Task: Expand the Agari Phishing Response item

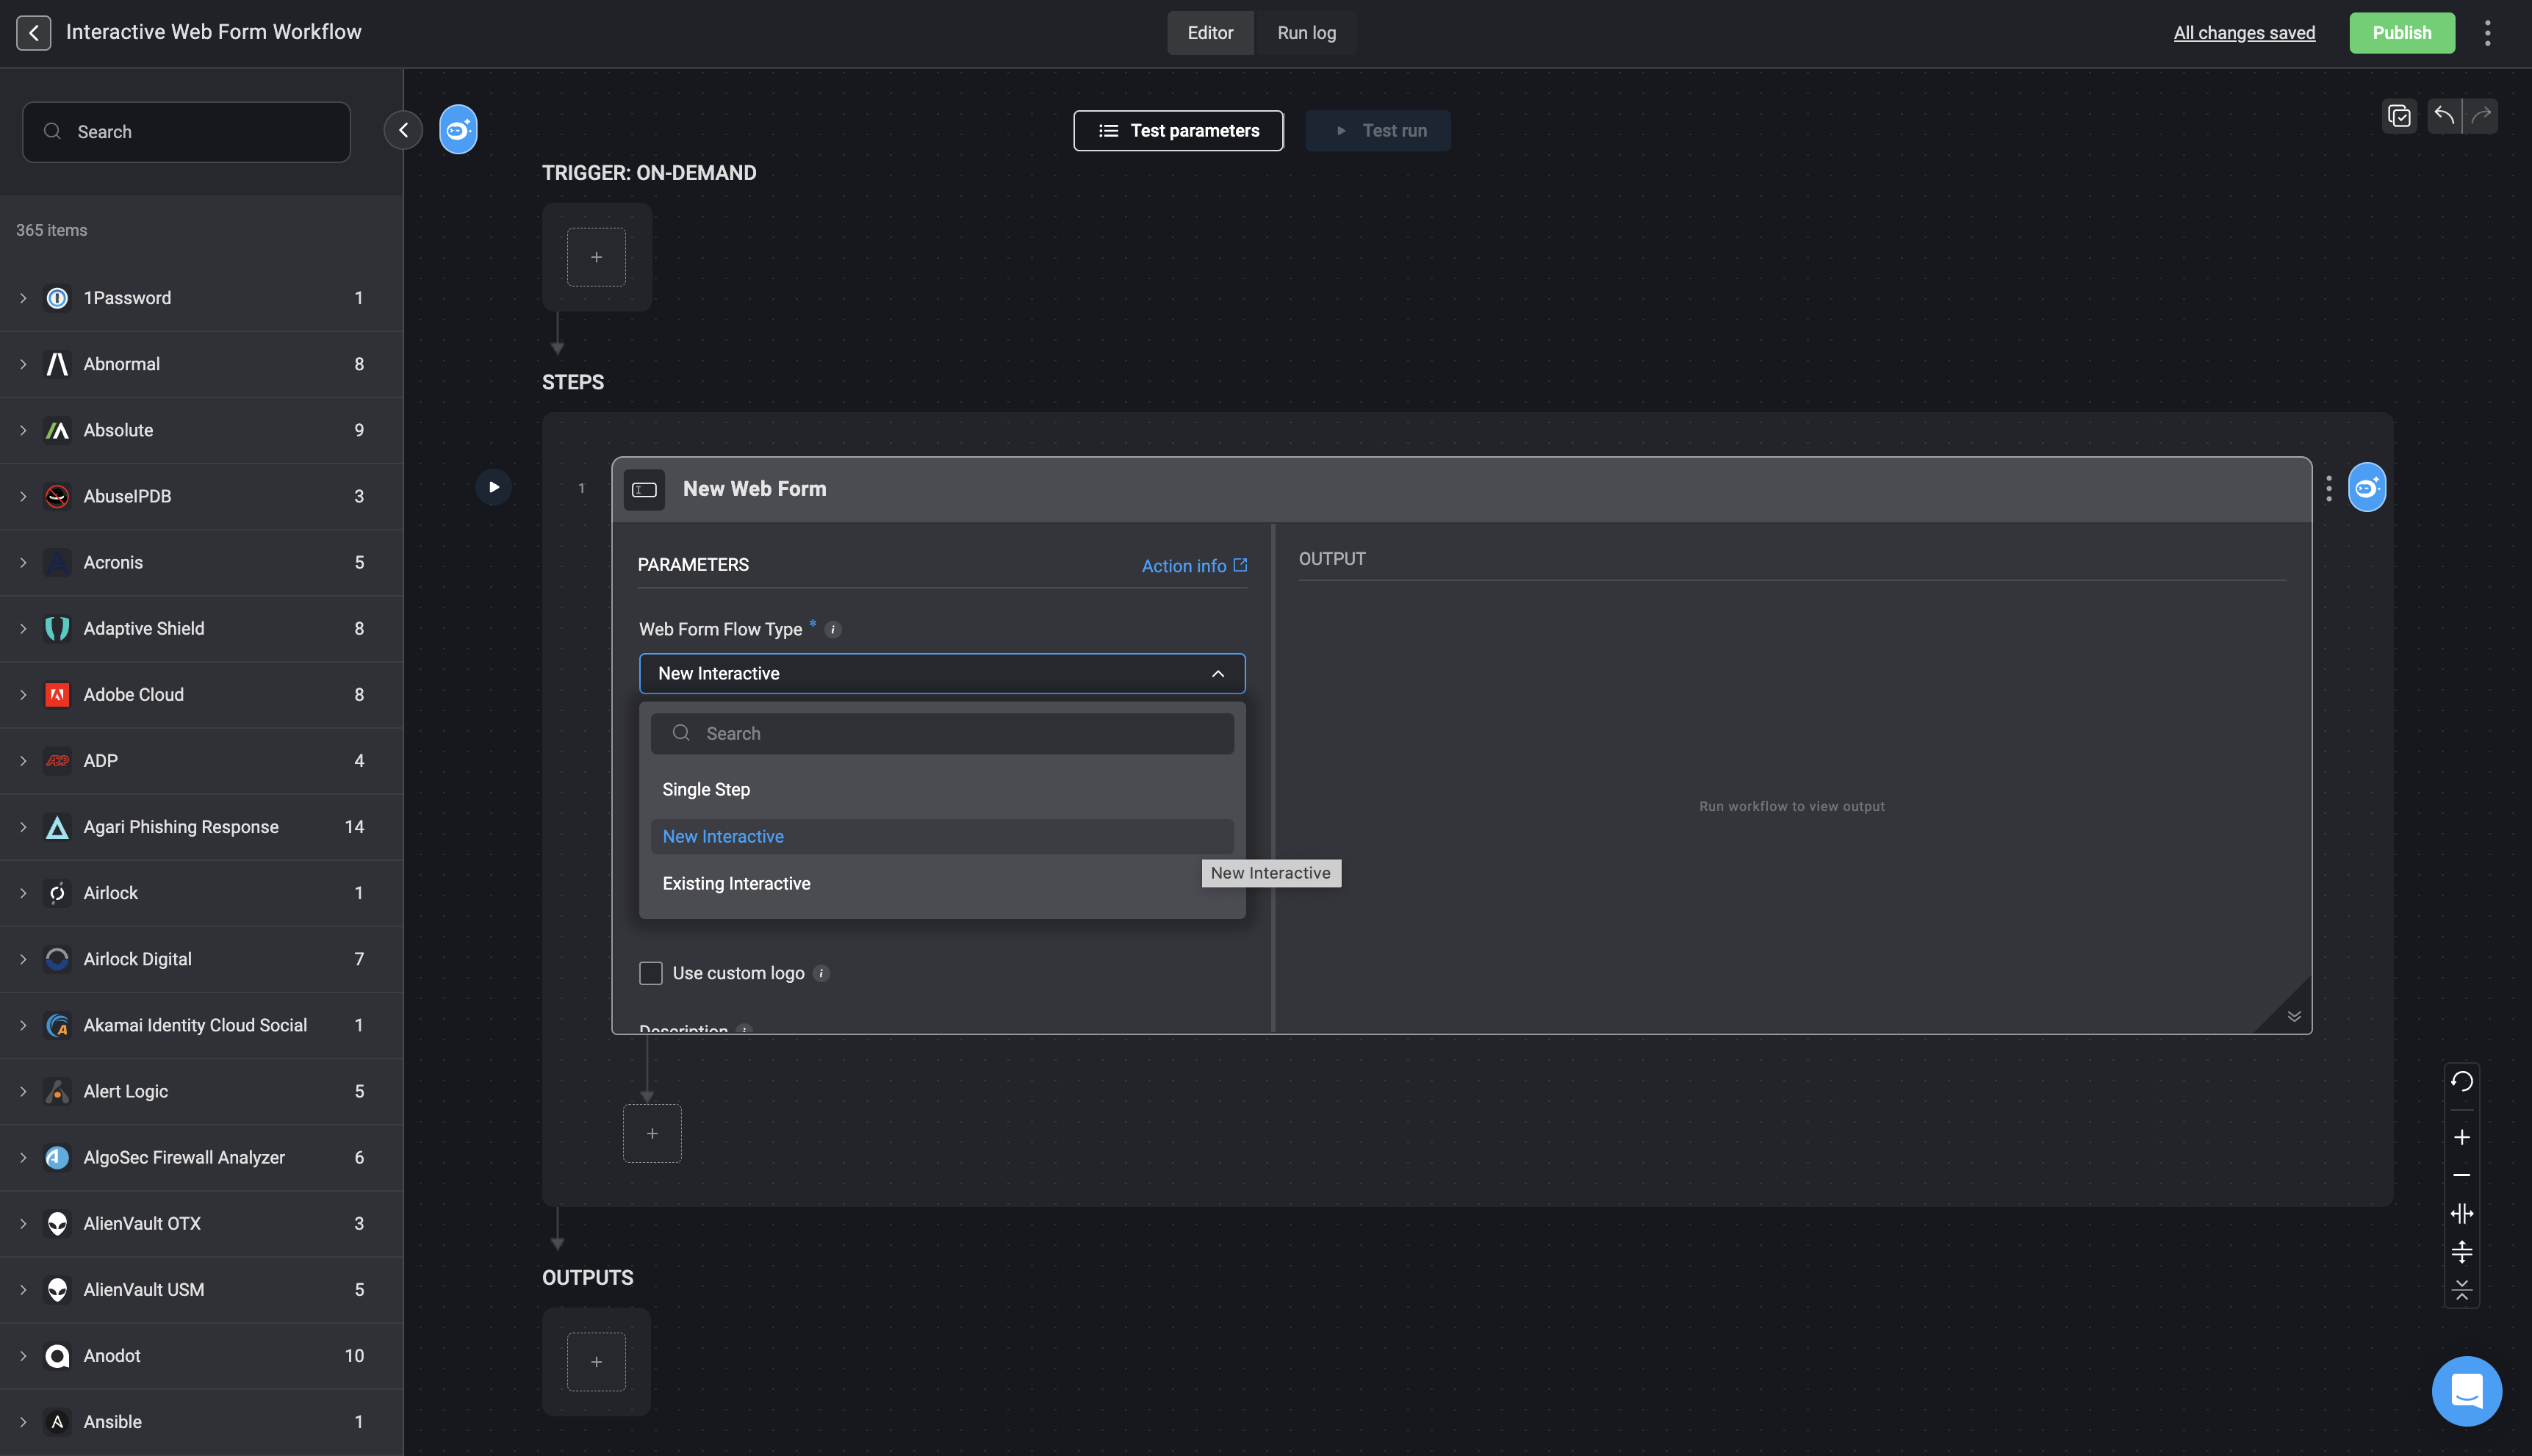Action: pos(23,827)
